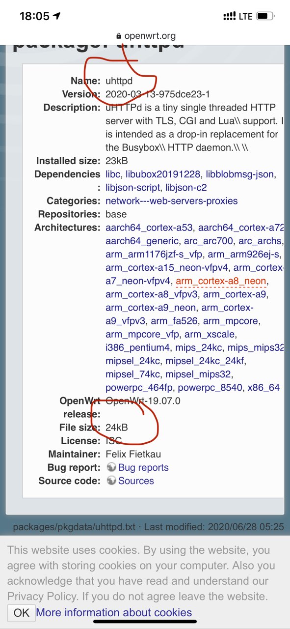Open the mipsel_24kc_24kf architecture link
The width and height of the screenshot is (290, 629).
pyautogui.click(x=205, y=361)
